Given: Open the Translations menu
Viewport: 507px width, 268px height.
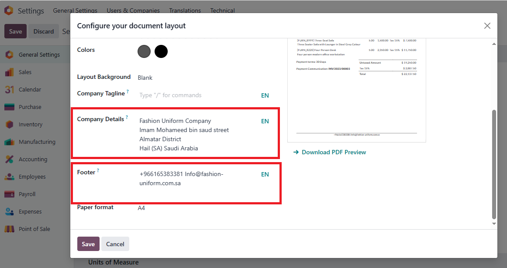Looking at the screenshot, I should coord(185,10).
